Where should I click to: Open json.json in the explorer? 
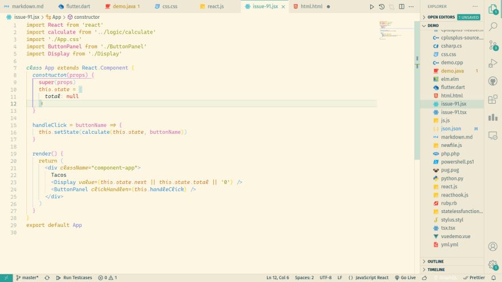tap(452, 129)
